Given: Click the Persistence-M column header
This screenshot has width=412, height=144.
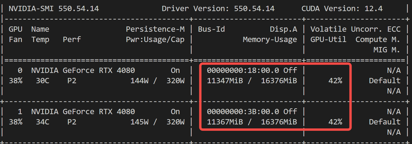Looking at the screenshot, I should point(155,29).
